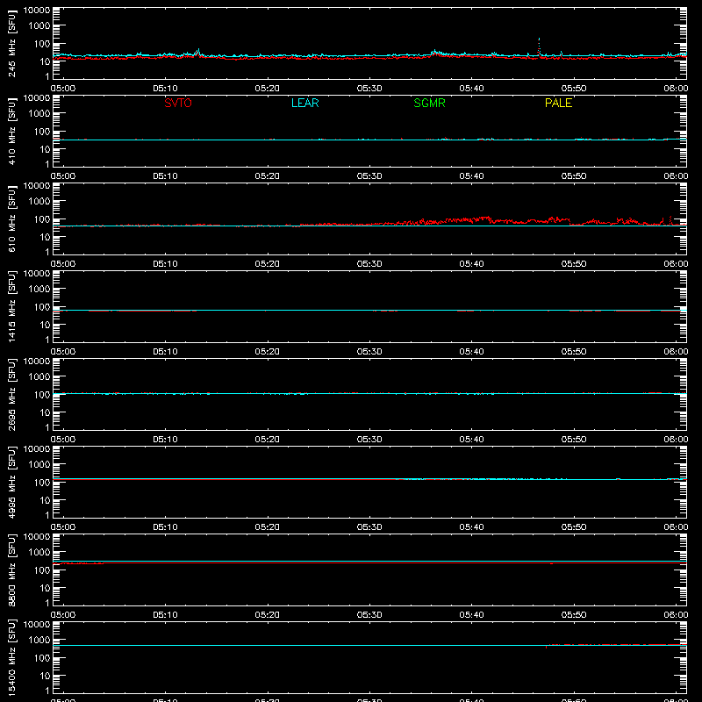Click the tall spike in 245 MHz plot
The width and height of the screenshot is (702, 702).
coord(539,47)
